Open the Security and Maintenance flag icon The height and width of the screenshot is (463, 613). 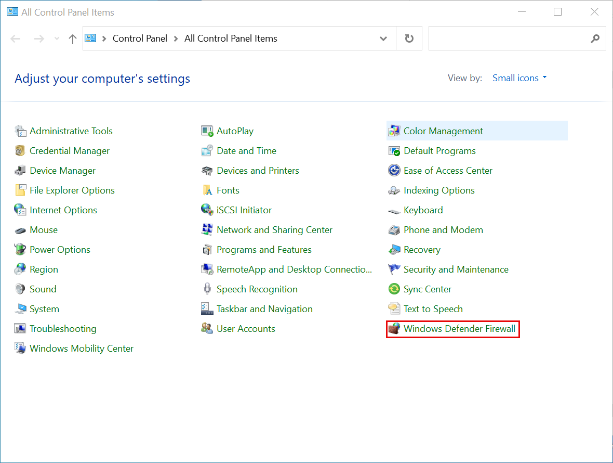click(394, 269)
